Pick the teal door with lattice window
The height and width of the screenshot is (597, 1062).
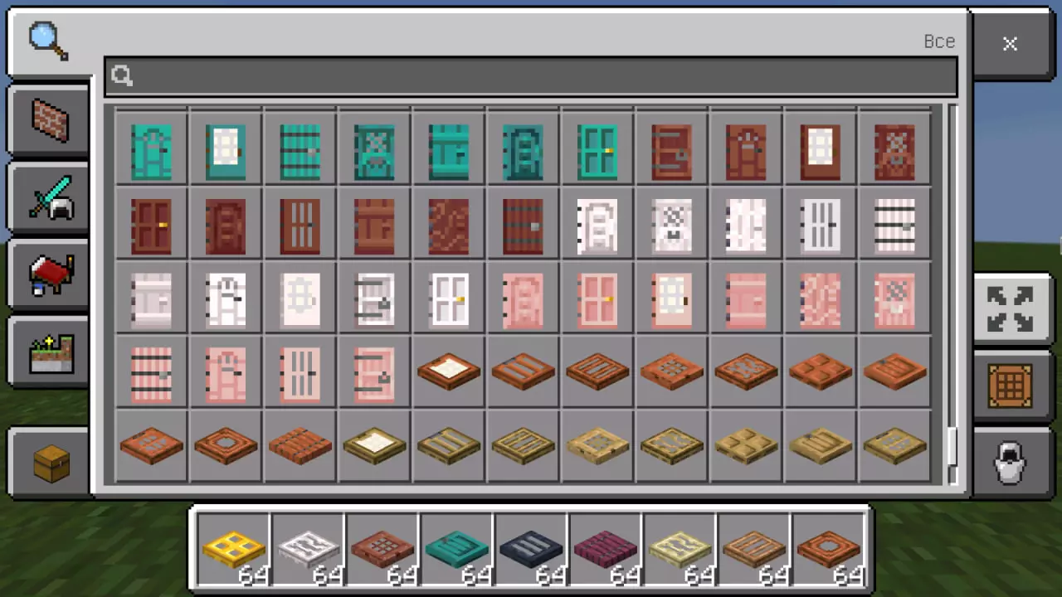click(374, 152)
